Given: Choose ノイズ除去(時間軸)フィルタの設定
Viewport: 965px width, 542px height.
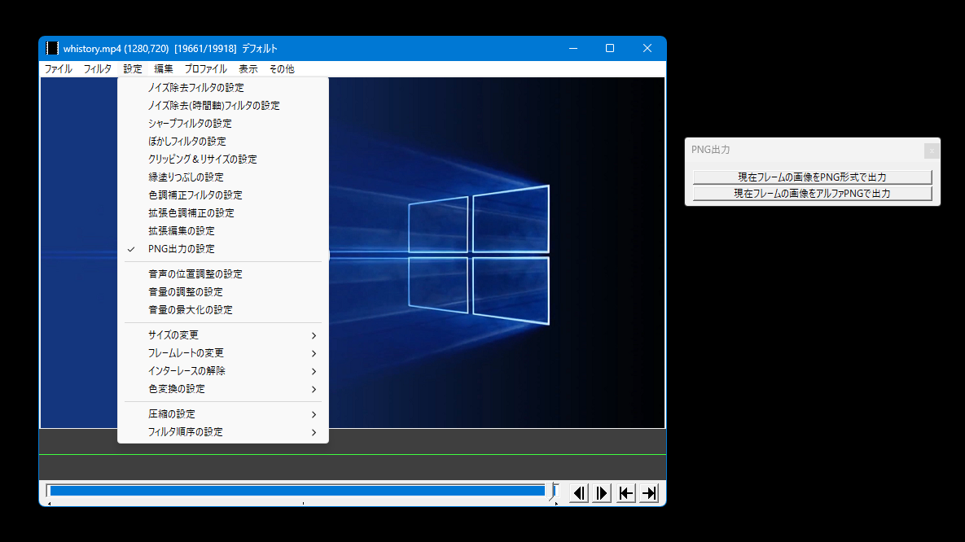Looking at the screenshot, I should click(x=223, y=106).
